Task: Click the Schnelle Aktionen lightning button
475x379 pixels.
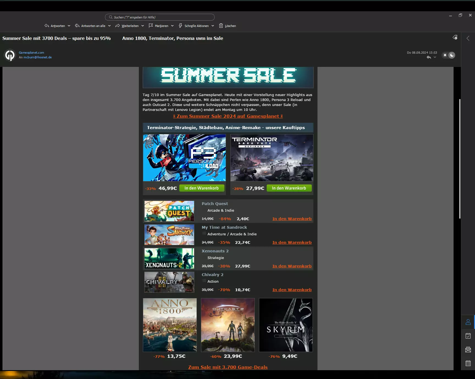Action: pyautogui.click(x=194, y=26)
